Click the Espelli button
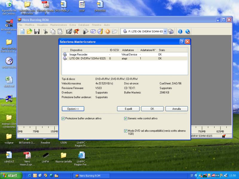The width and height of the screenshot is (239, 179). [x=128, y=109]
